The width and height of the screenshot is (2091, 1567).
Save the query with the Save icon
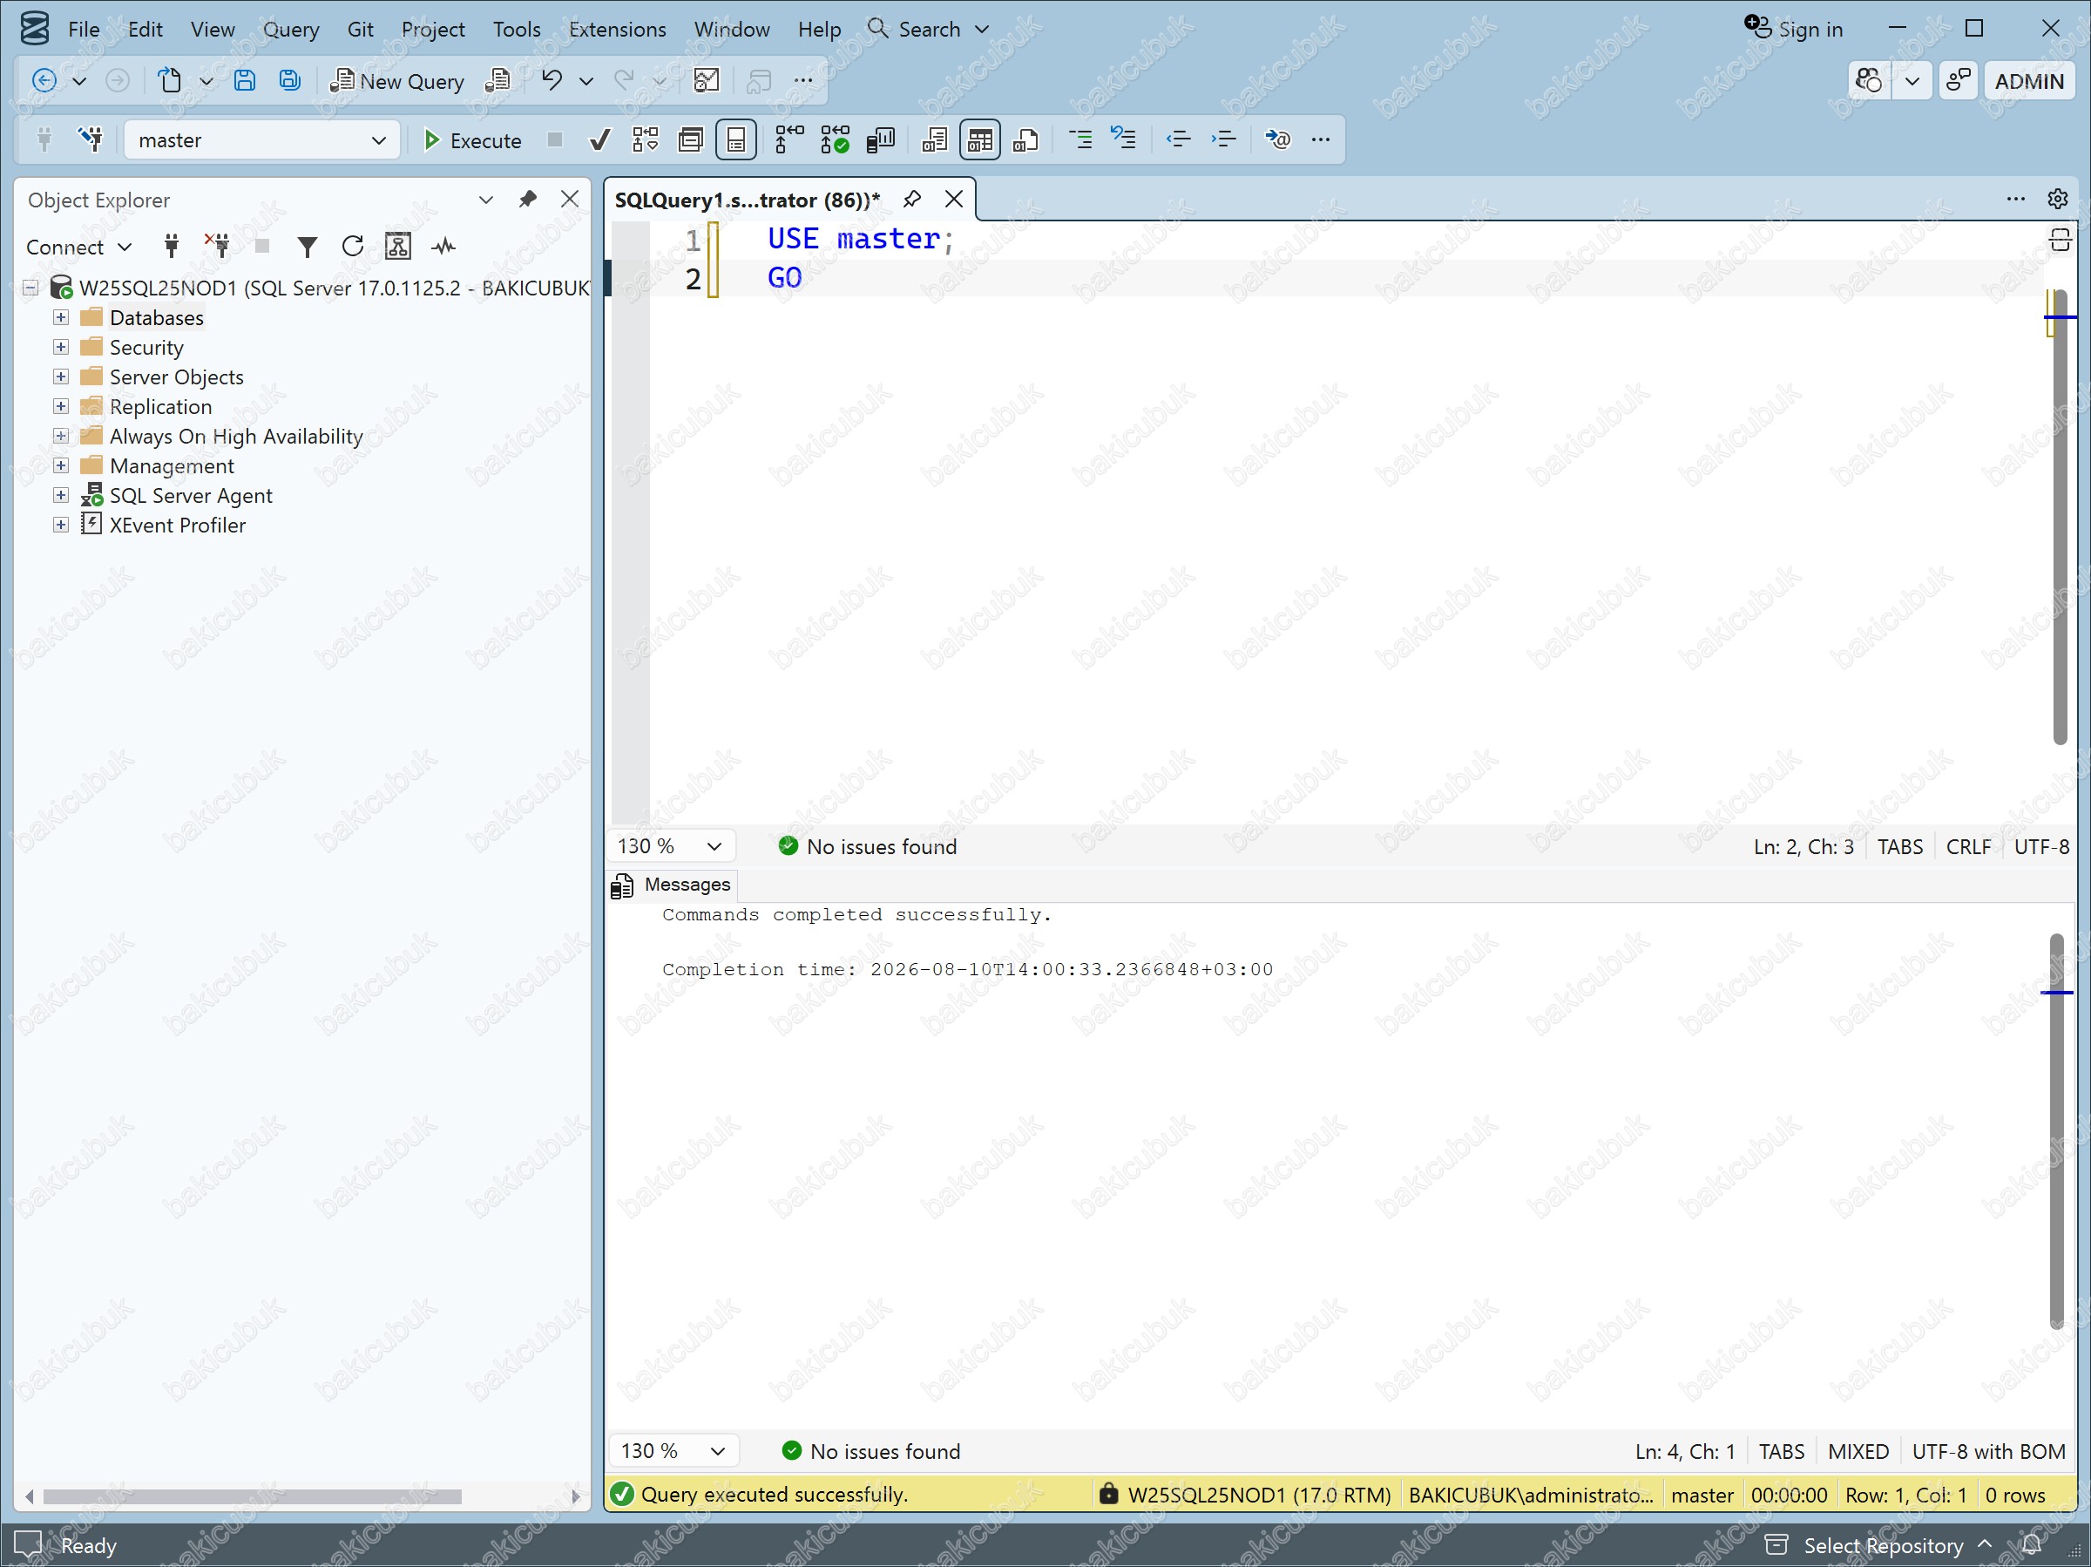[245, 81]
